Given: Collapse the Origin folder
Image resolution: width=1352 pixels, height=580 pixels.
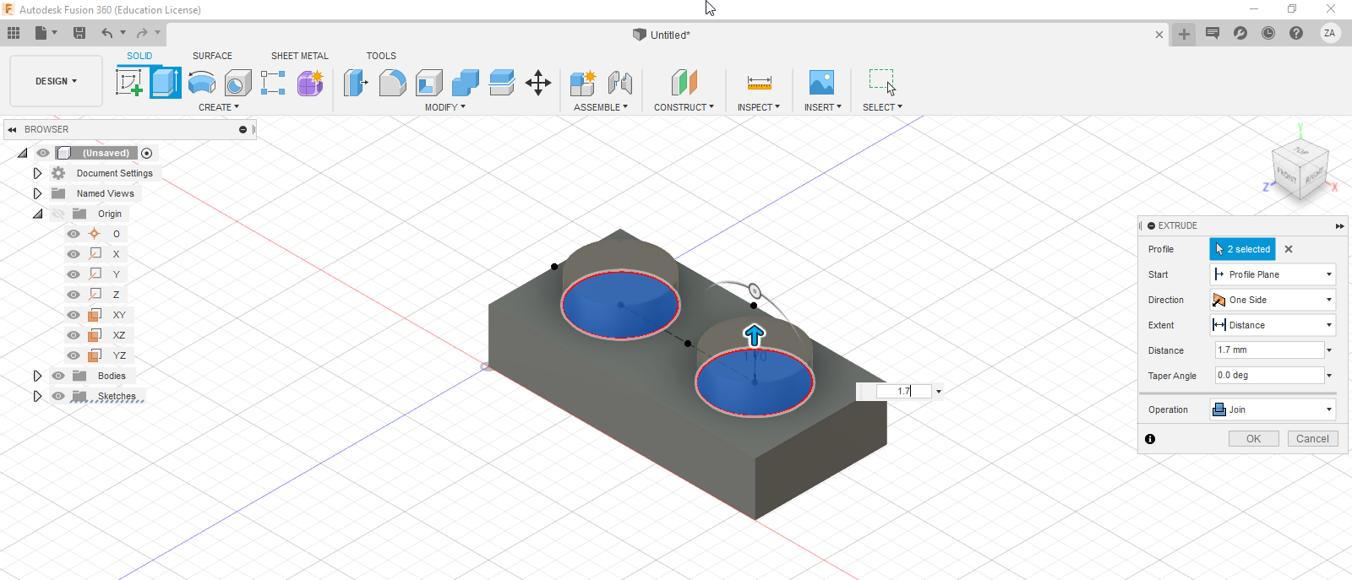Looking at the screenshot, I should coord(38,214).
